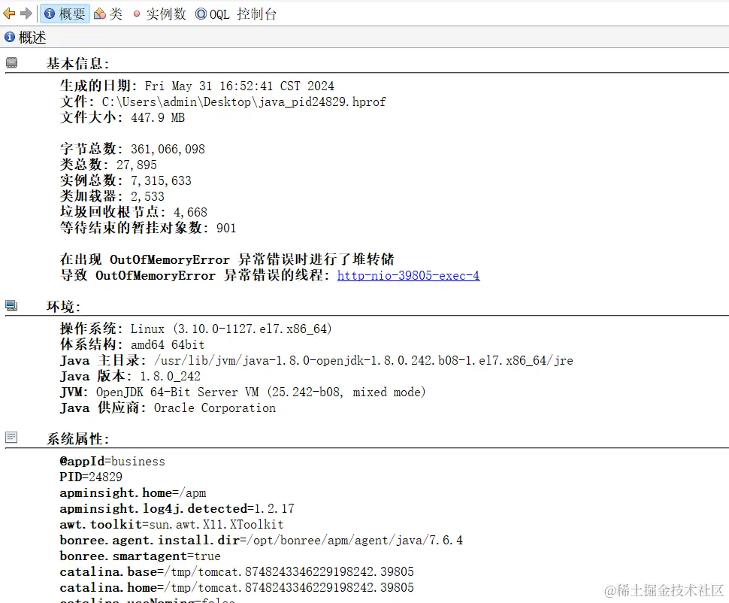Viewport: 729px width, 603px height.
Task: Click the OutOfMemoryError heap dump notice line
Action: click(x=227, y=259)
